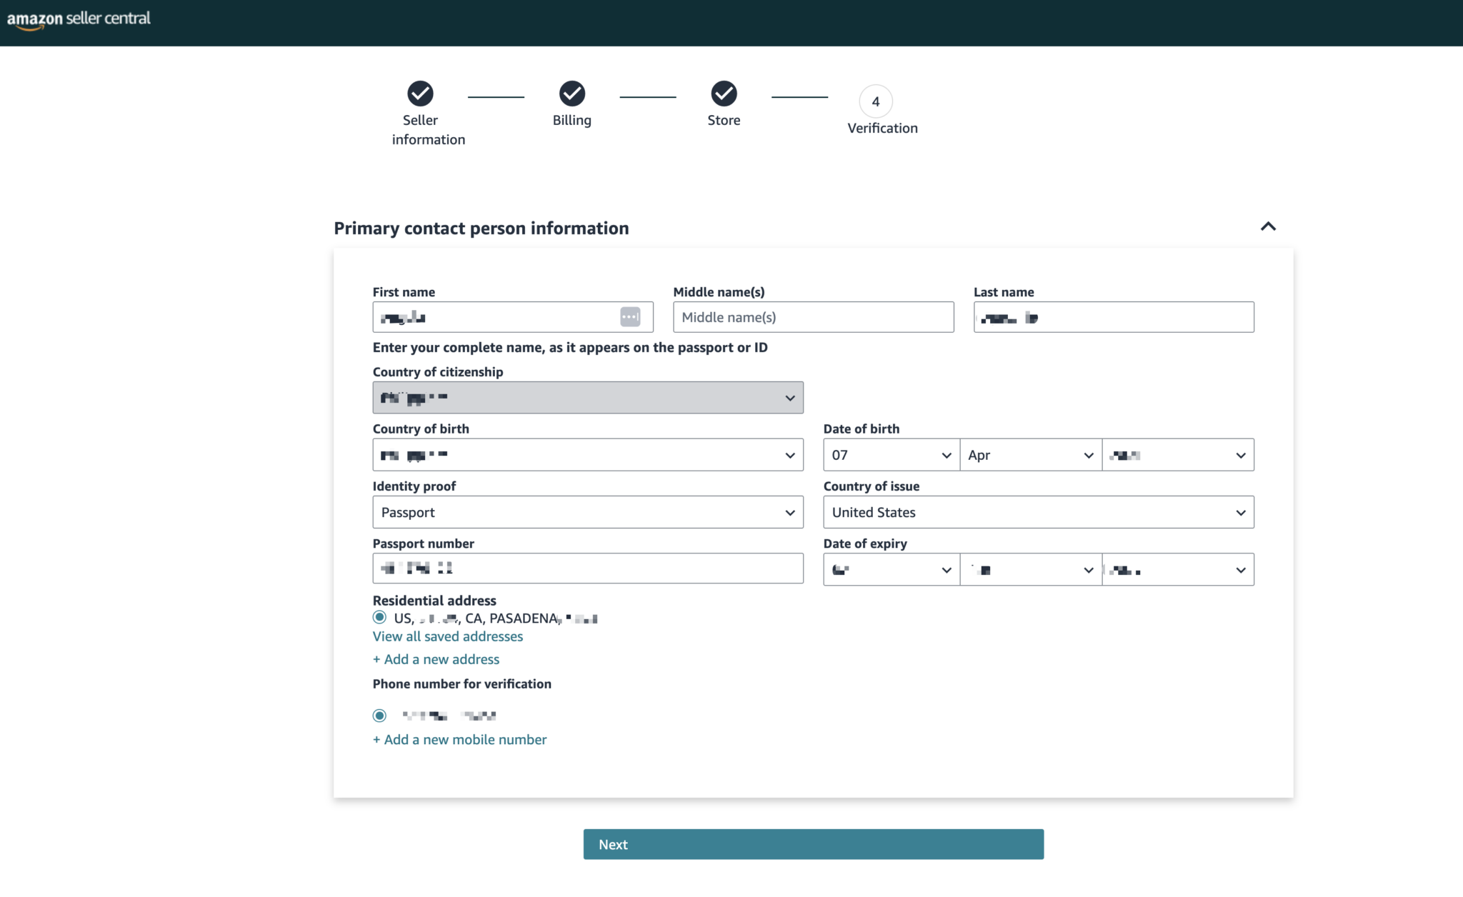Click the Billing step checkmark icon
This screenshot has height=897, width=1463.
pos(571,94)
